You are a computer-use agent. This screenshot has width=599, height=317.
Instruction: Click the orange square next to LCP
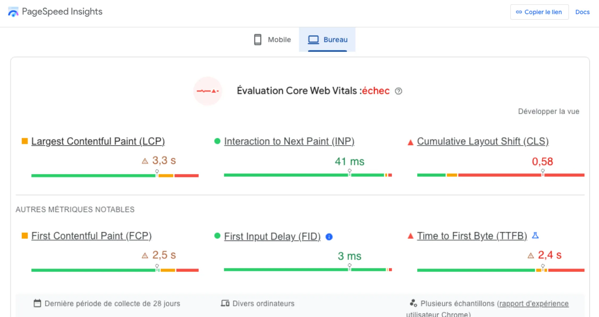tap(25, 141)
